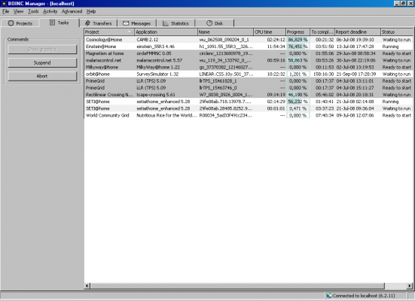Sort by the Status column header
This screenshot has height=301, width=415.
click(396, 32)
